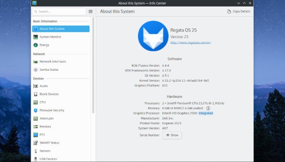Click the processor value Intel Pentium CPU 2127U

tap(193, 103)
